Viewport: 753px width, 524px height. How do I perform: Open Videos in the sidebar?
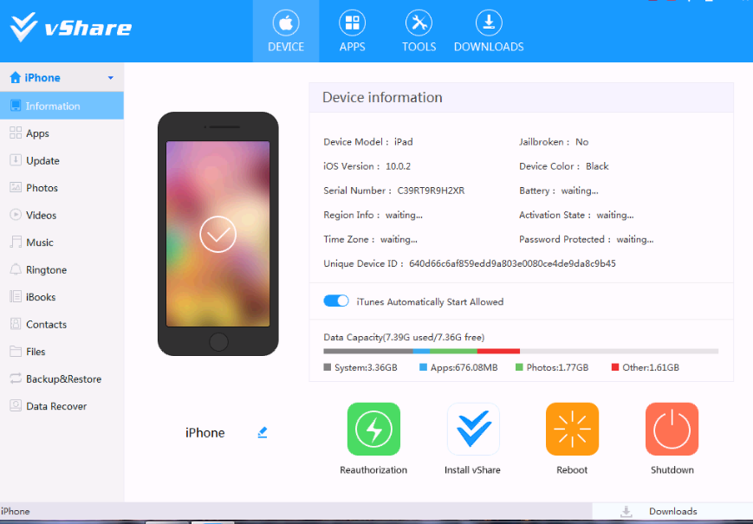pyautogui.click(x=62, y=216)
